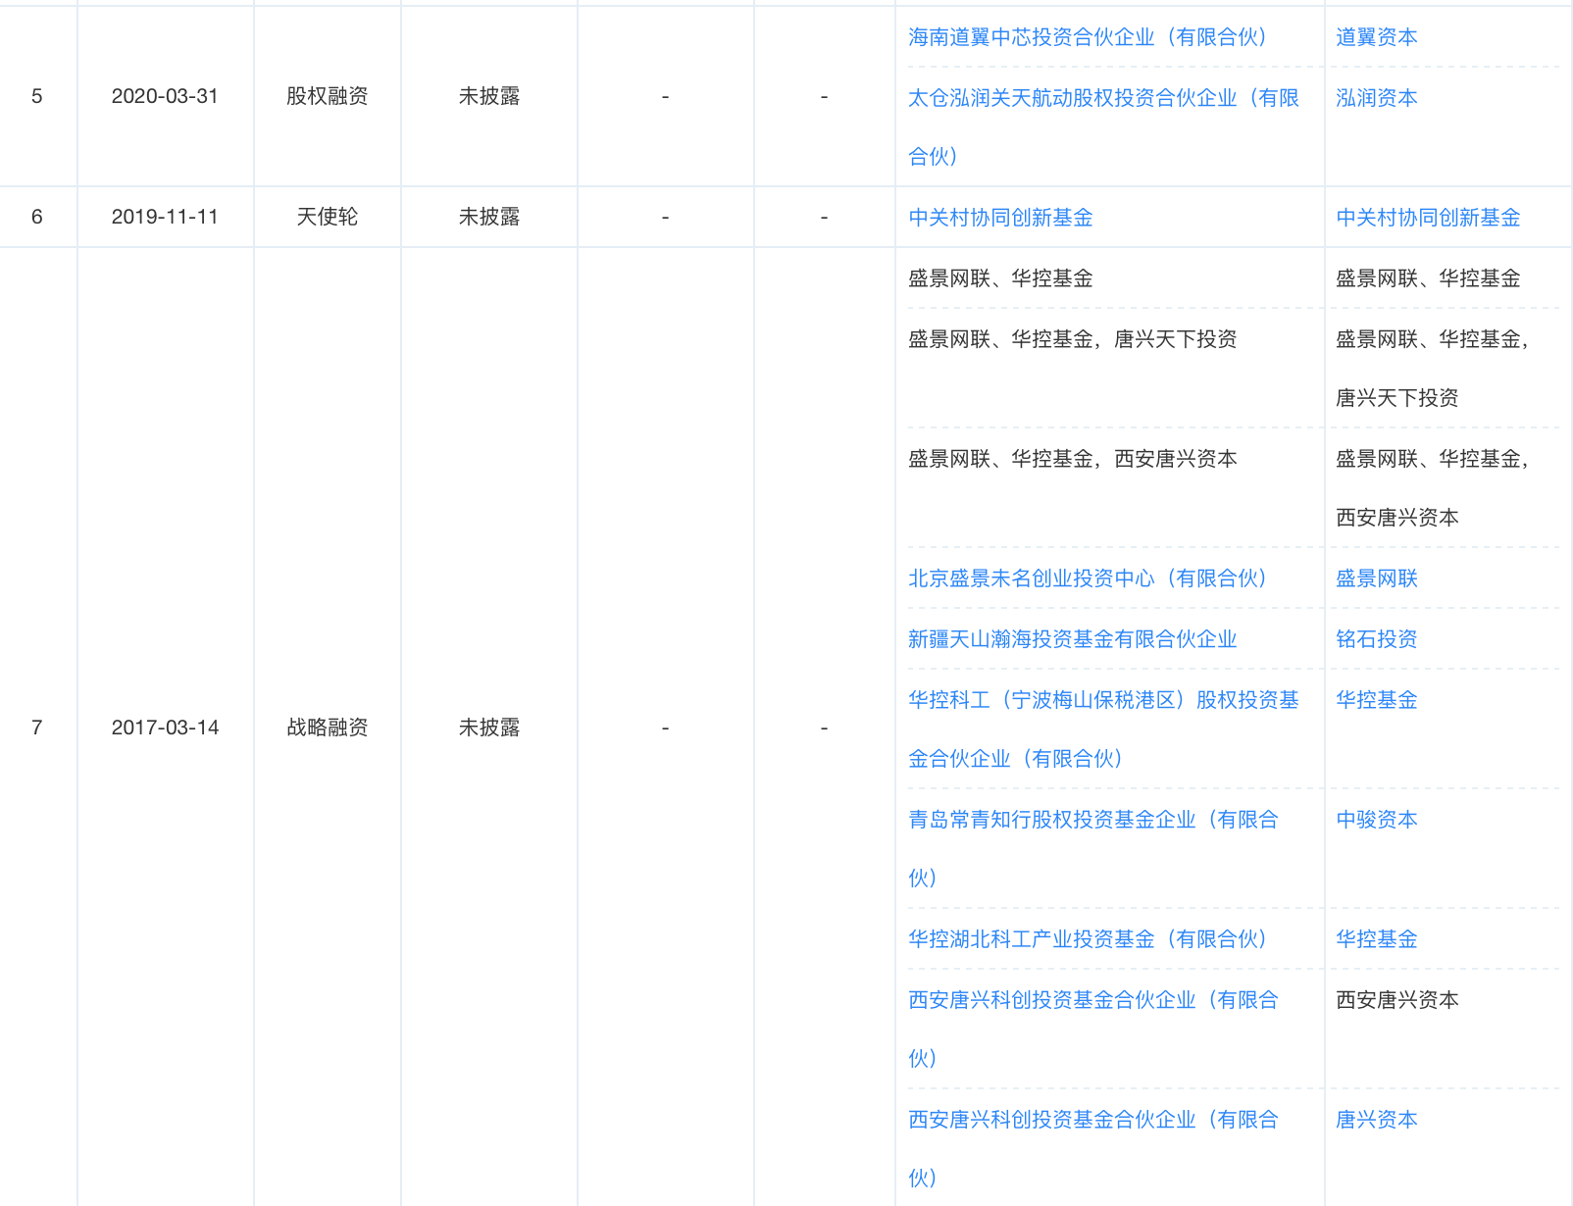Click 华控基金 link beside 华控科工 fund
Image resolution: width=1573 pixels, height=1206 pixels.
pos(1376,700)
